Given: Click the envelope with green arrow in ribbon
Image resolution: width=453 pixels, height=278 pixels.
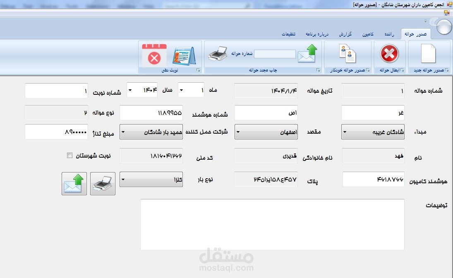Looking at the screenshot, I should coord(308,53).
